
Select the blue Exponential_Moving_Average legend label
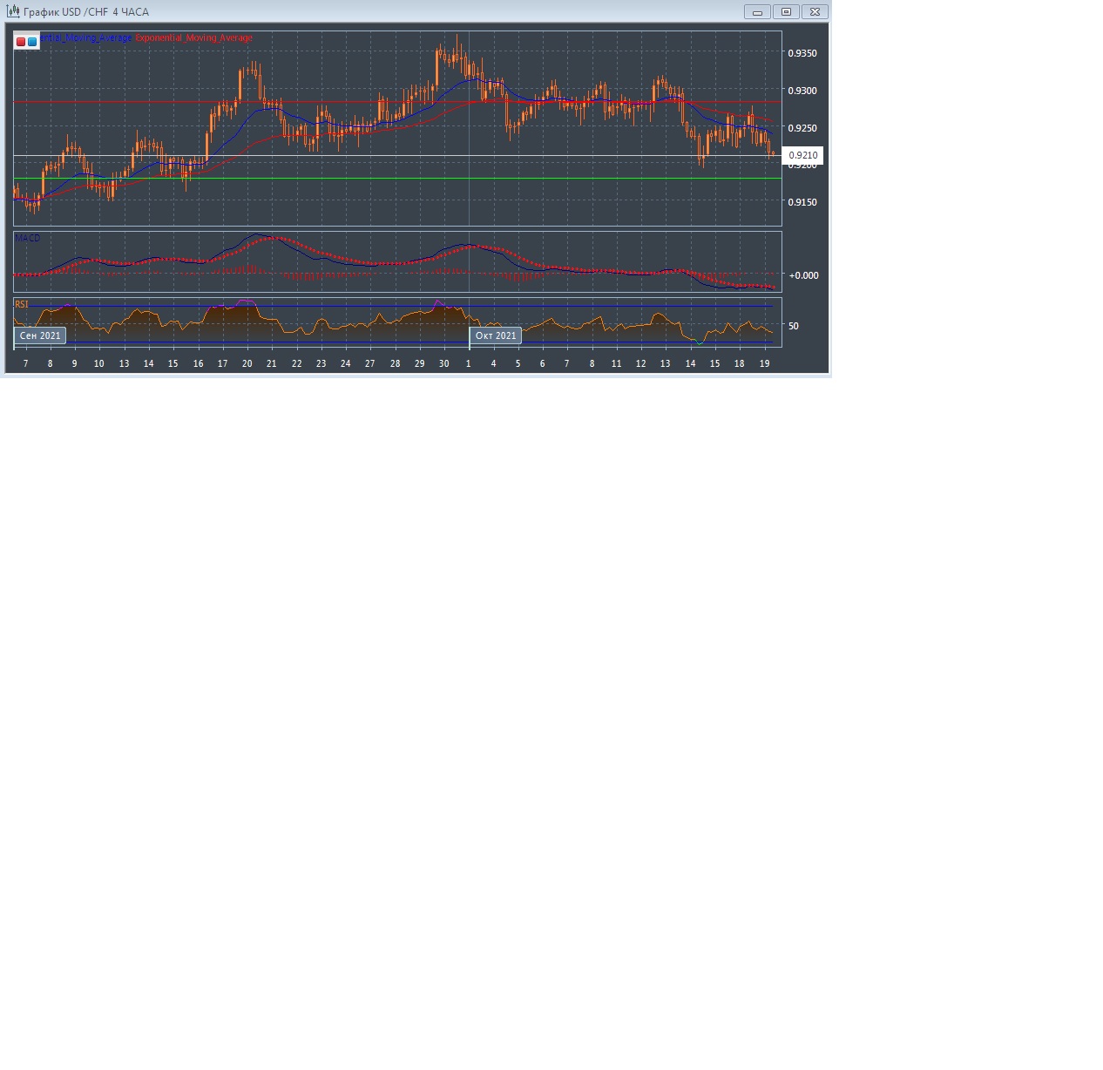pyautogui.click(x=86, y=38)
